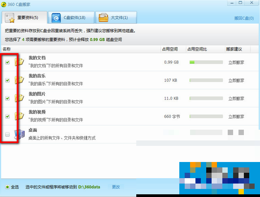Click 立即搬家 for 我的音乐
Screen dimensions: 260x197
236,80
